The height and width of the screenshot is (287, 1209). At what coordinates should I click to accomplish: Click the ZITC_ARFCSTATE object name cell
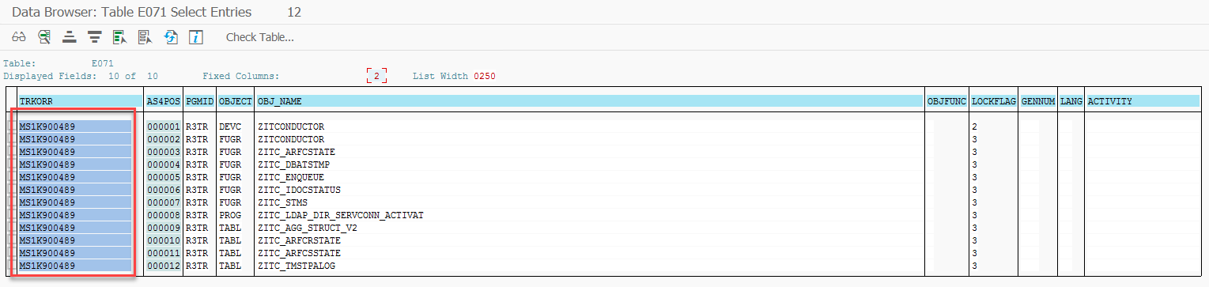[297, 152]
